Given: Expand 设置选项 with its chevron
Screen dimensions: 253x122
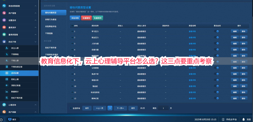Looking at the screenshot, I should point(35,20).
